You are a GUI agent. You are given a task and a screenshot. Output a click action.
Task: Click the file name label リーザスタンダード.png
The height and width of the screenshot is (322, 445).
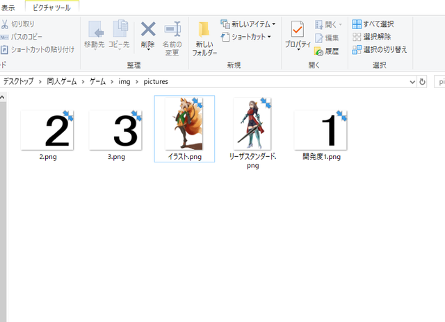(x=252, y=160)
